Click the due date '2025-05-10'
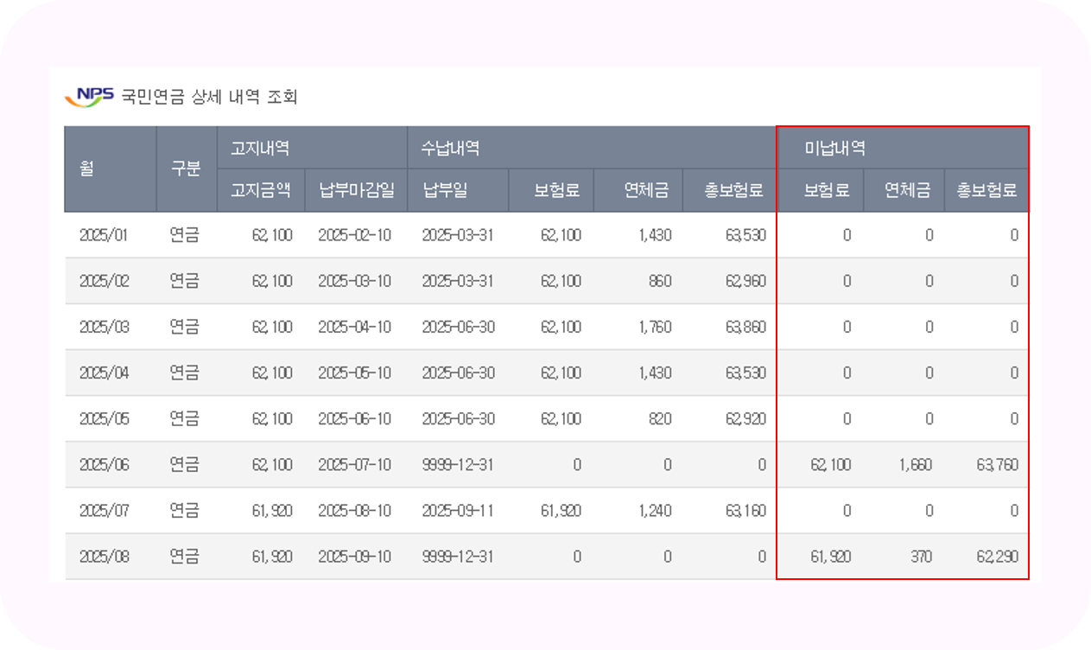This screenshot has height=650, width=1091. [x=355, y=373]
